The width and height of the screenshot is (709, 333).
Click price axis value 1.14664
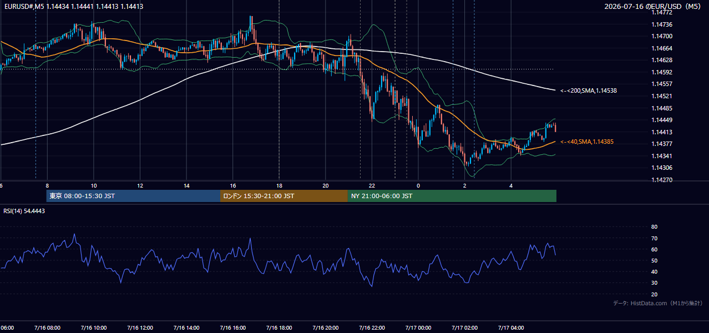tap(661, 48)
